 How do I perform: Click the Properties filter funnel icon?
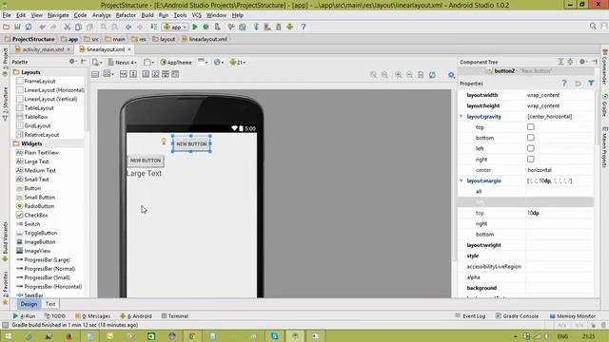point(591,84)
